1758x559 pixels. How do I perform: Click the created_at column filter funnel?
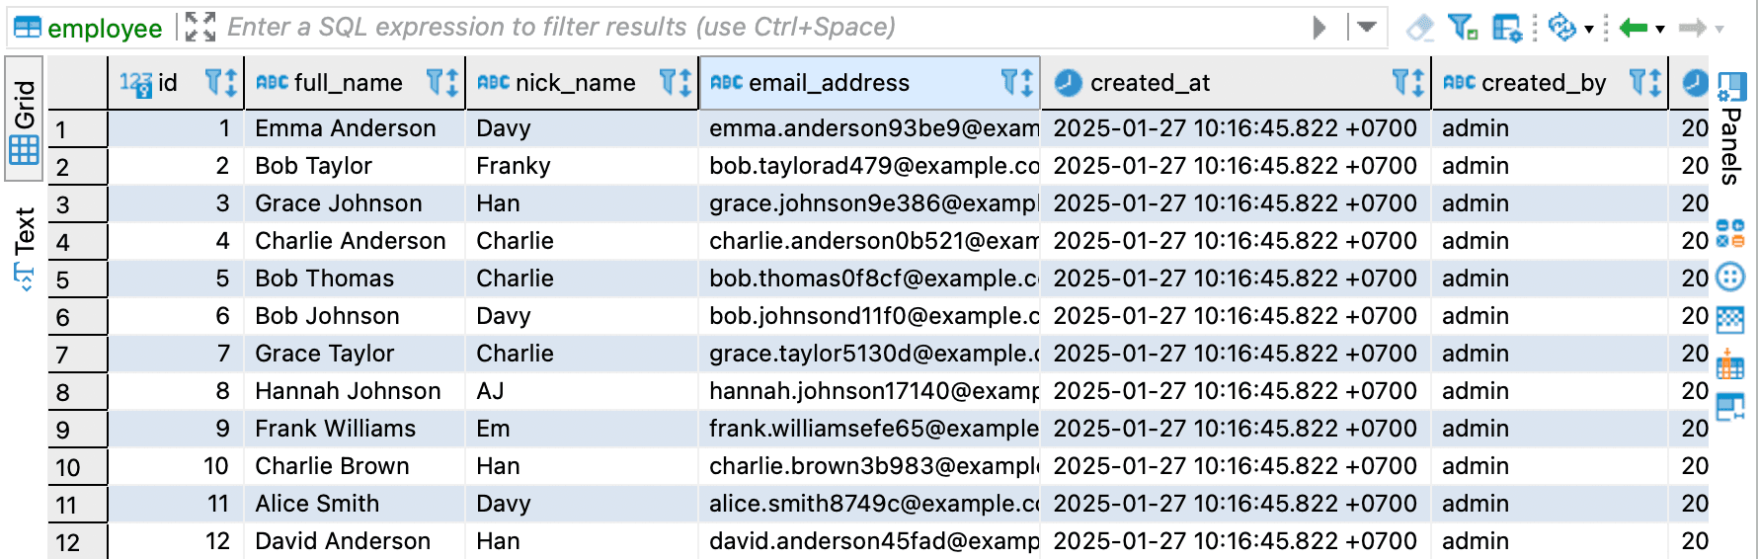1400,82
